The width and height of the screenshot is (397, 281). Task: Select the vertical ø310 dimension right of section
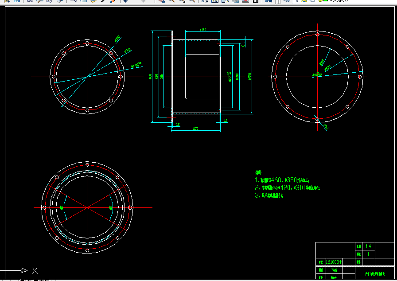coord(237,77)
